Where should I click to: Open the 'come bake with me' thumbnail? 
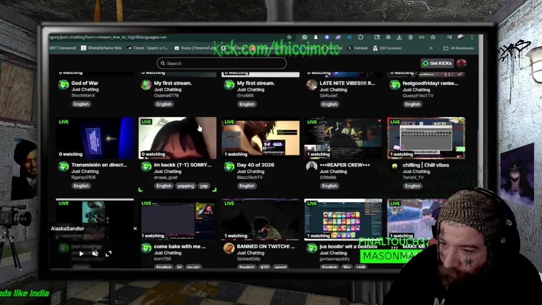pos(177,219)
